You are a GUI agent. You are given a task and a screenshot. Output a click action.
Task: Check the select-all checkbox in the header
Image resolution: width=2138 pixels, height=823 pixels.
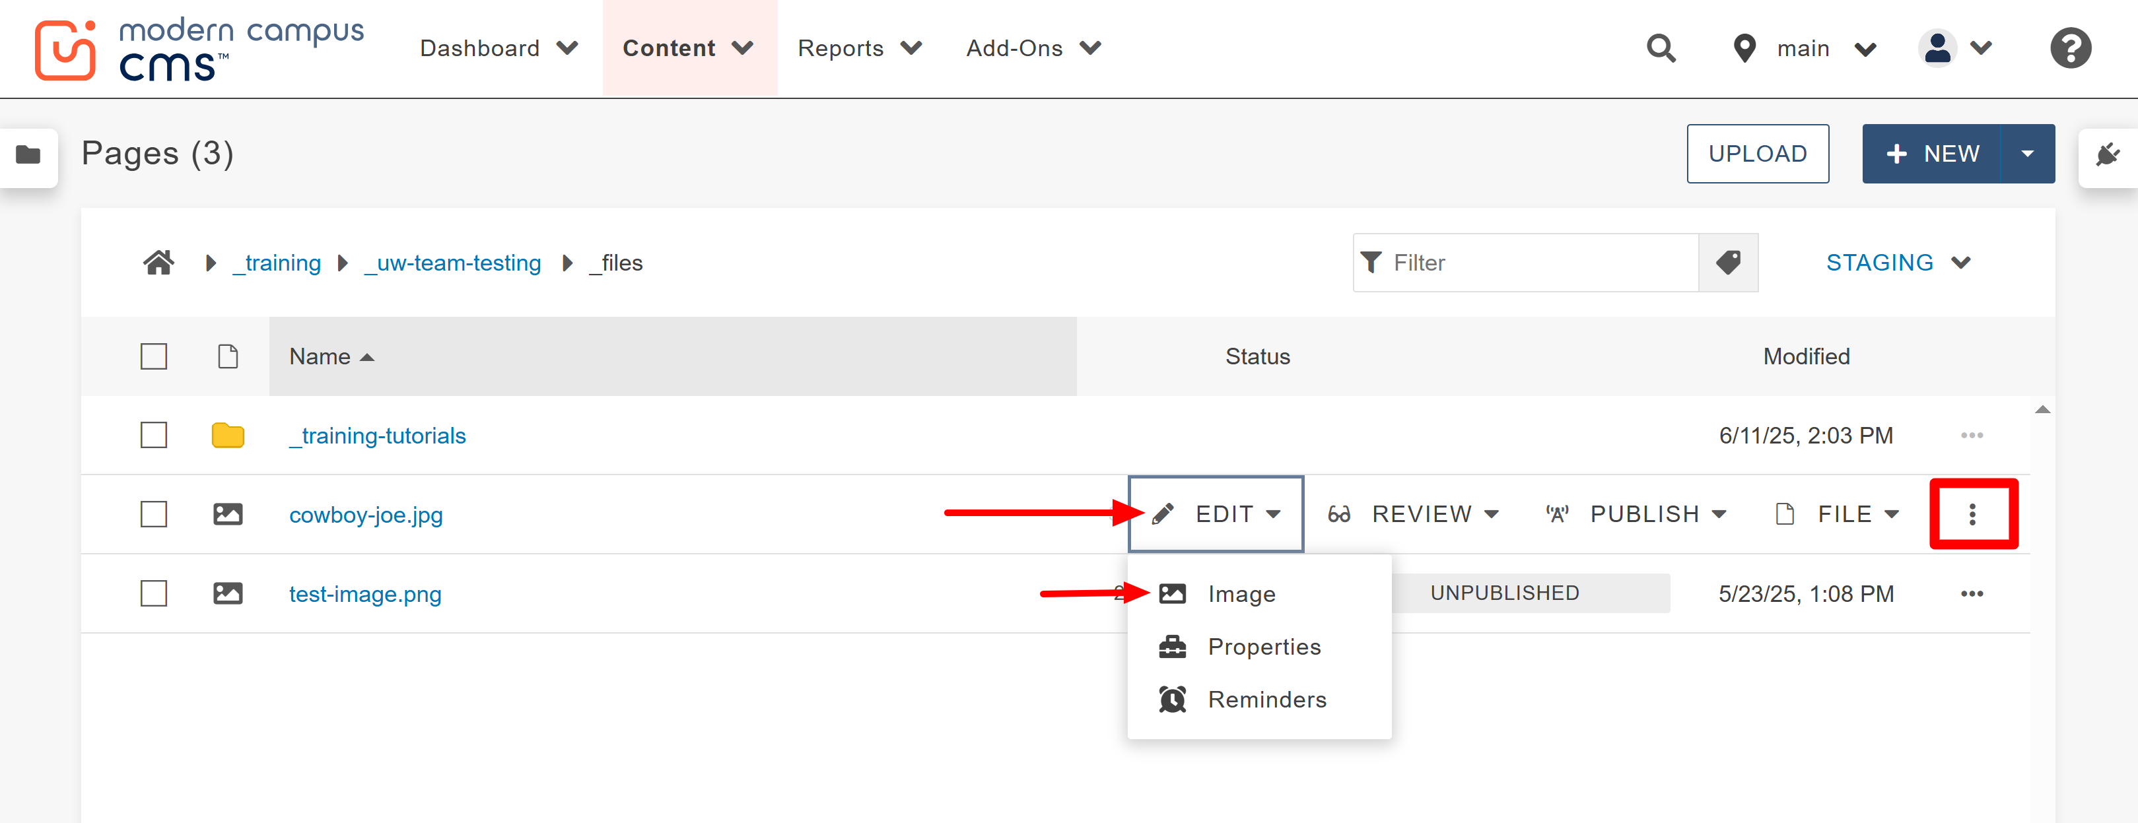coord(154,356)
